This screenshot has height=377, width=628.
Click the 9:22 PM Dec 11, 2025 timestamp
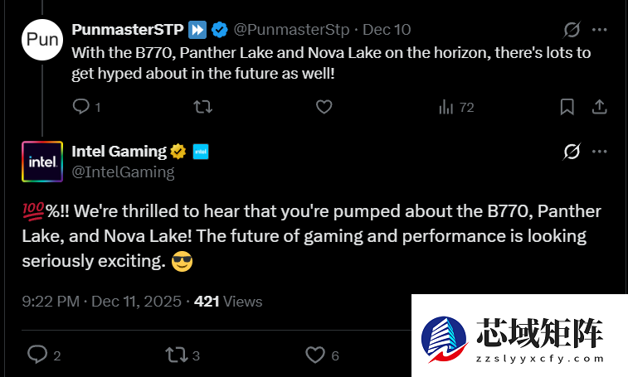point(102,301)
